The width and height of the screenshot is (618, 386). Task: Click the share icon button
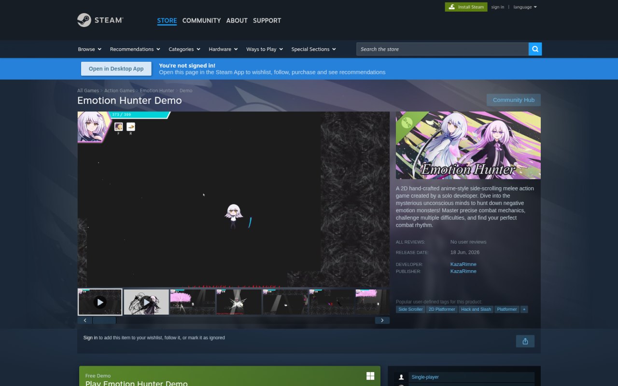[x=525, y=341]
